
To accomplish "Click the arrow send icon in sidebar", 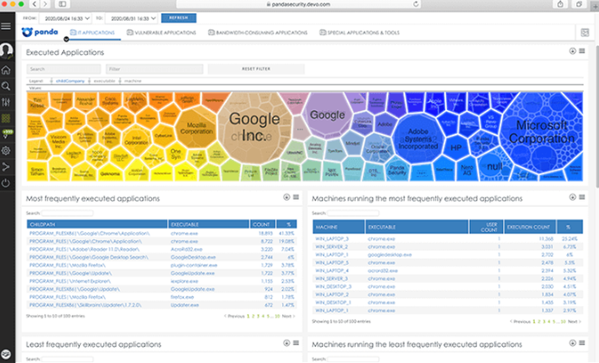I will (6, 167).
